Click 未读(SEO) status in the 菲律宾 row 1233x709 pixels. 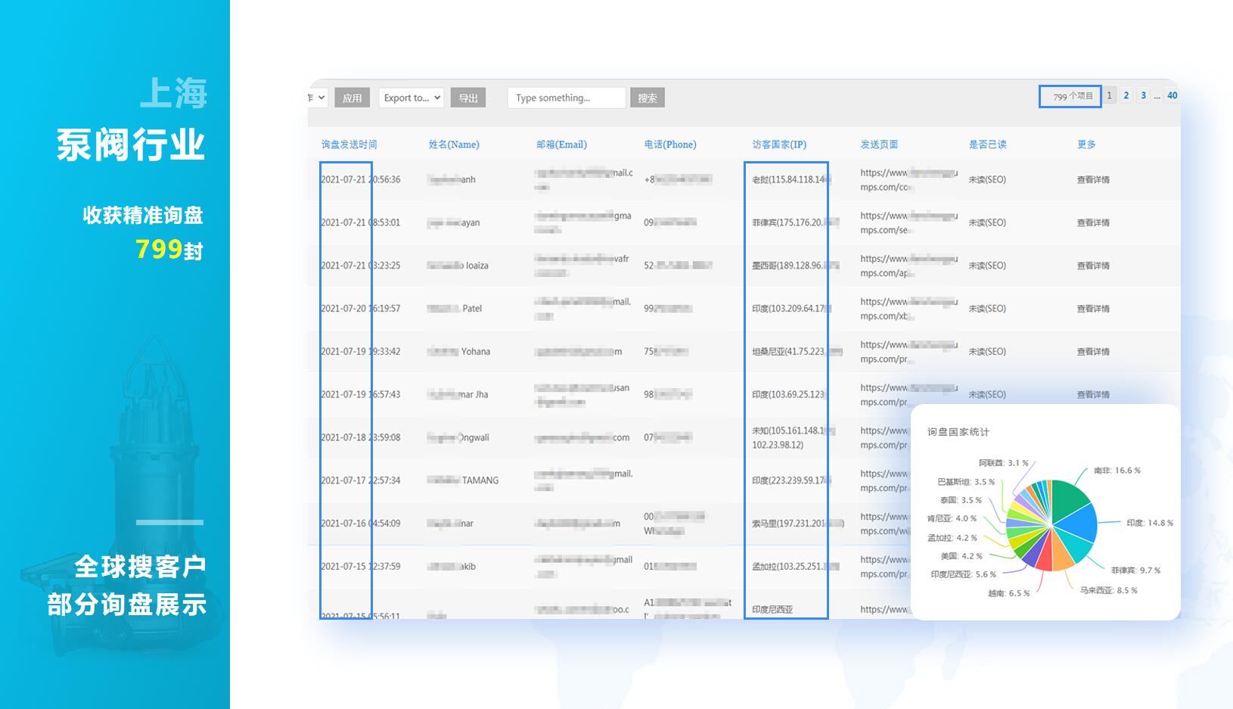(x=987, y=223)
